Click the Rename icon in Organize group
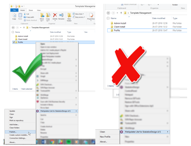 [61, 15]
